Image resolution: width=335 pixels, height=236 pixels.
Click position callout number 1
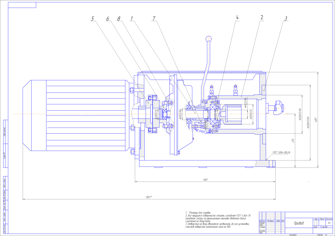(x=132, y=19)
